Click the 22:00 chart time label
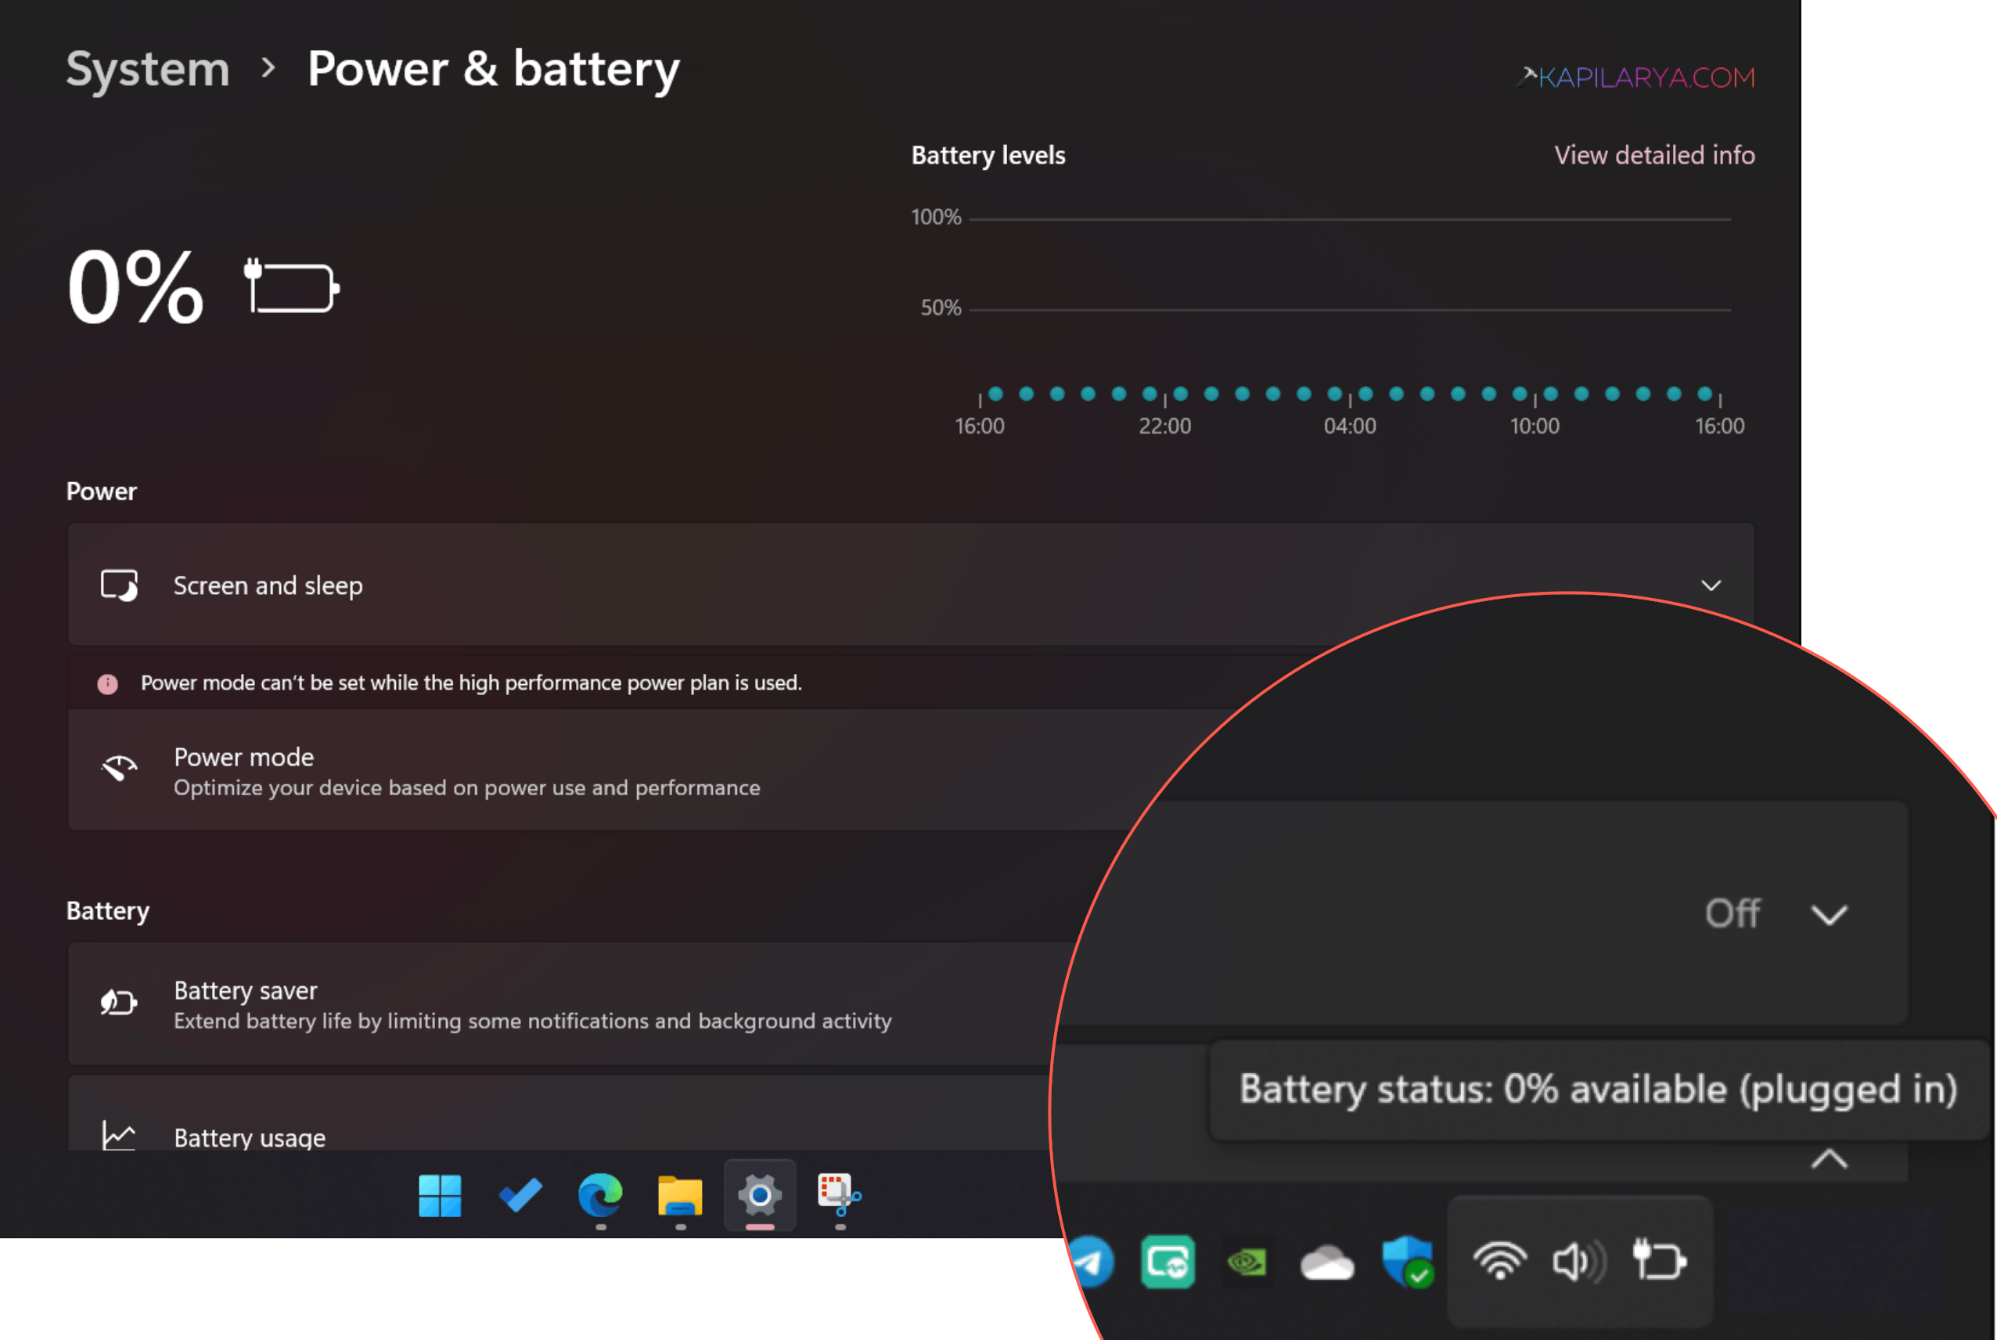The width and height of the screenshot is (1997, 1340). [1164, 427]
